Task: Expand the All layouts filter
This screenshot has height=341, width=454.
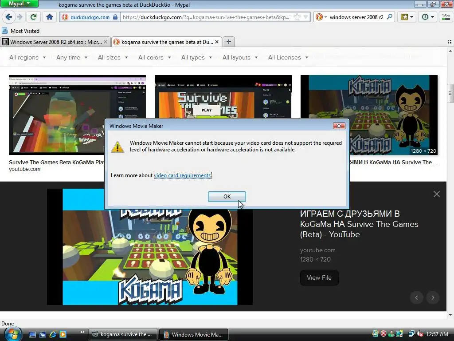Action: (x=240, y=57)
